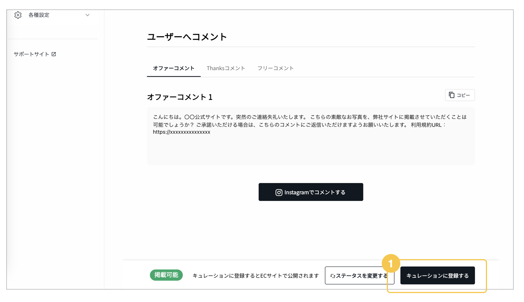
Task: Switch to the フリーコメント tab
Action: [x=275, y=68]
